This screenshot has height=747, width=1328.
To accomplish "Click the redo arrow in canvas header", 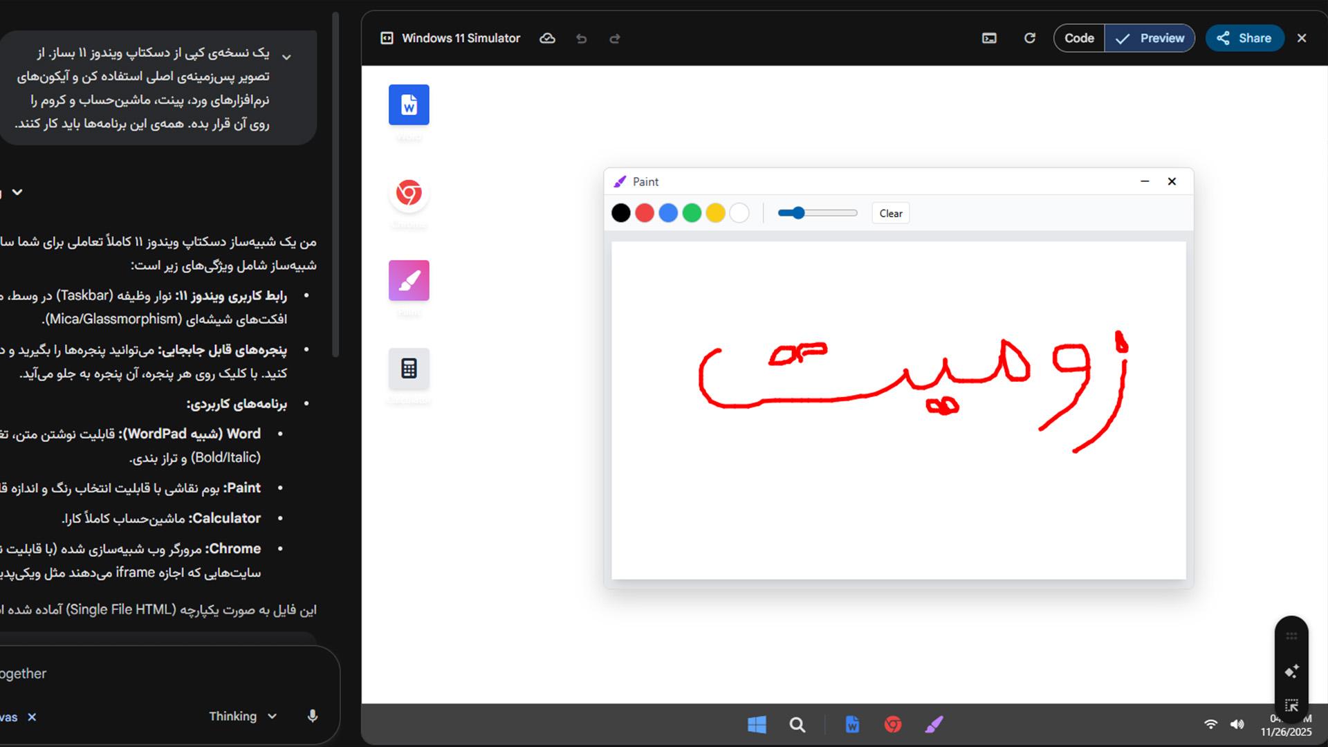I will tap(615, 39).
